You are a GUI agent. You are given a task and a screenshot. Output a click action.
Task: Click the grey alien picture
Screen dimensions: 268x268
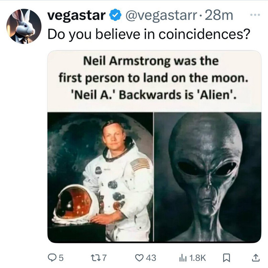[207, 177]
